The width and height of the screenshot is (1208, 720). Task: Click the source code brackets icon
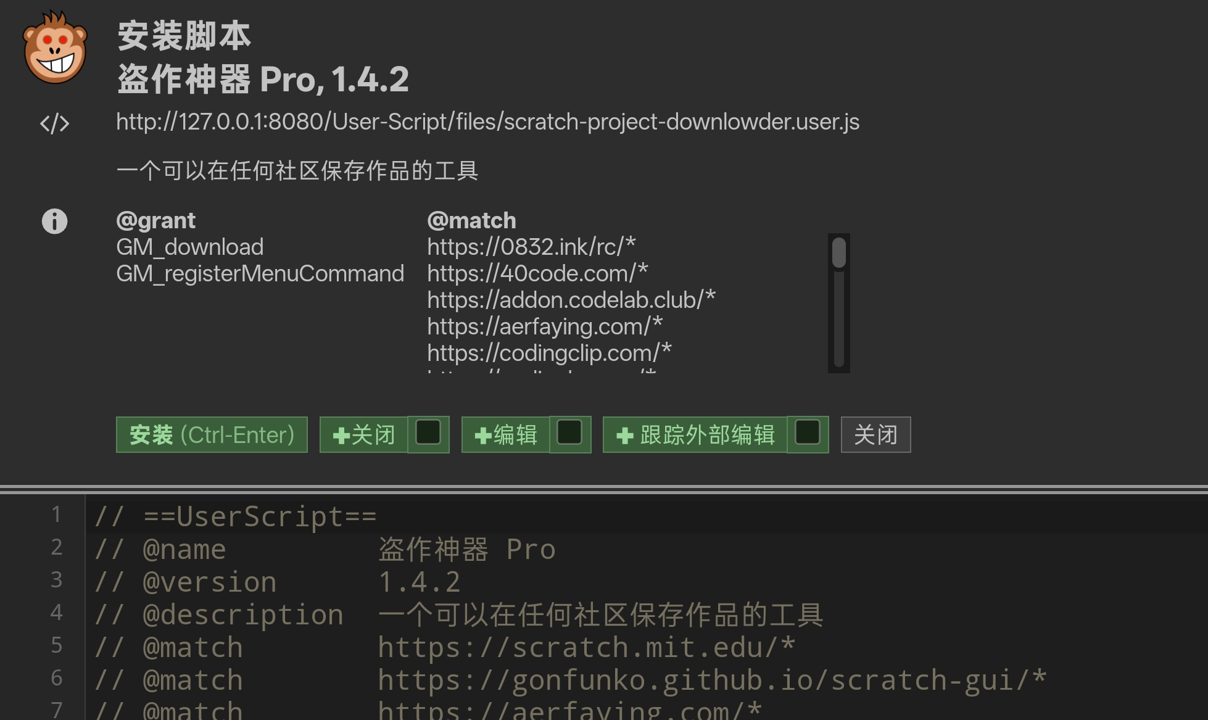pos(54,123)
